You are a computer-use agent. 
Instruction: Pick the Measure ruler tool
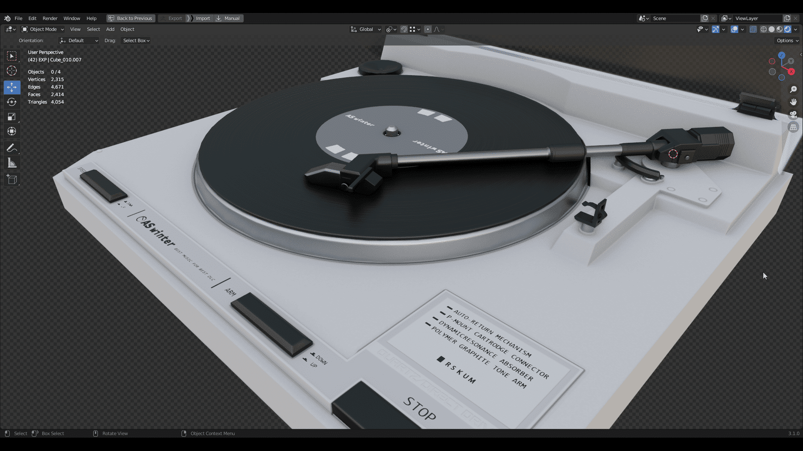(x=12, y=163)
